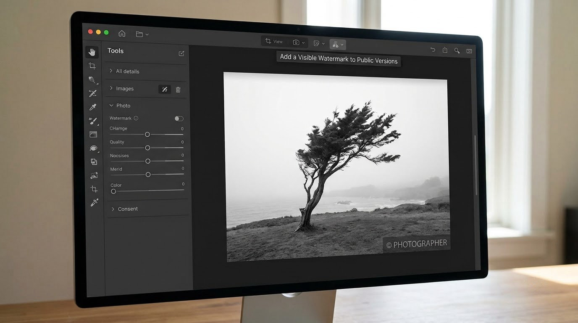The width and height of the screenshot is (578, 323).
Task: Open the camera dropdown in the toolbar
Action: click(299, 42)
